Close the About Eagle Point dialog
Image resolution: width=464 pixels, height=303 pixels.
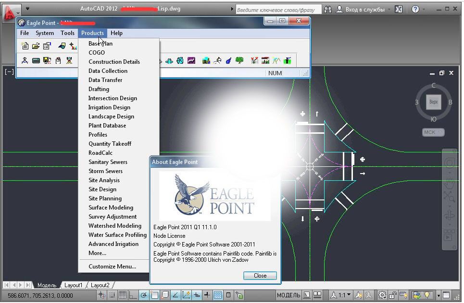(260, 276)
